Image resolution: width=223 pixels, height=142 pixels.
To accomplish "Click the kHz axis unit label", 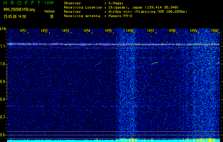I will (x=3, y=29).
